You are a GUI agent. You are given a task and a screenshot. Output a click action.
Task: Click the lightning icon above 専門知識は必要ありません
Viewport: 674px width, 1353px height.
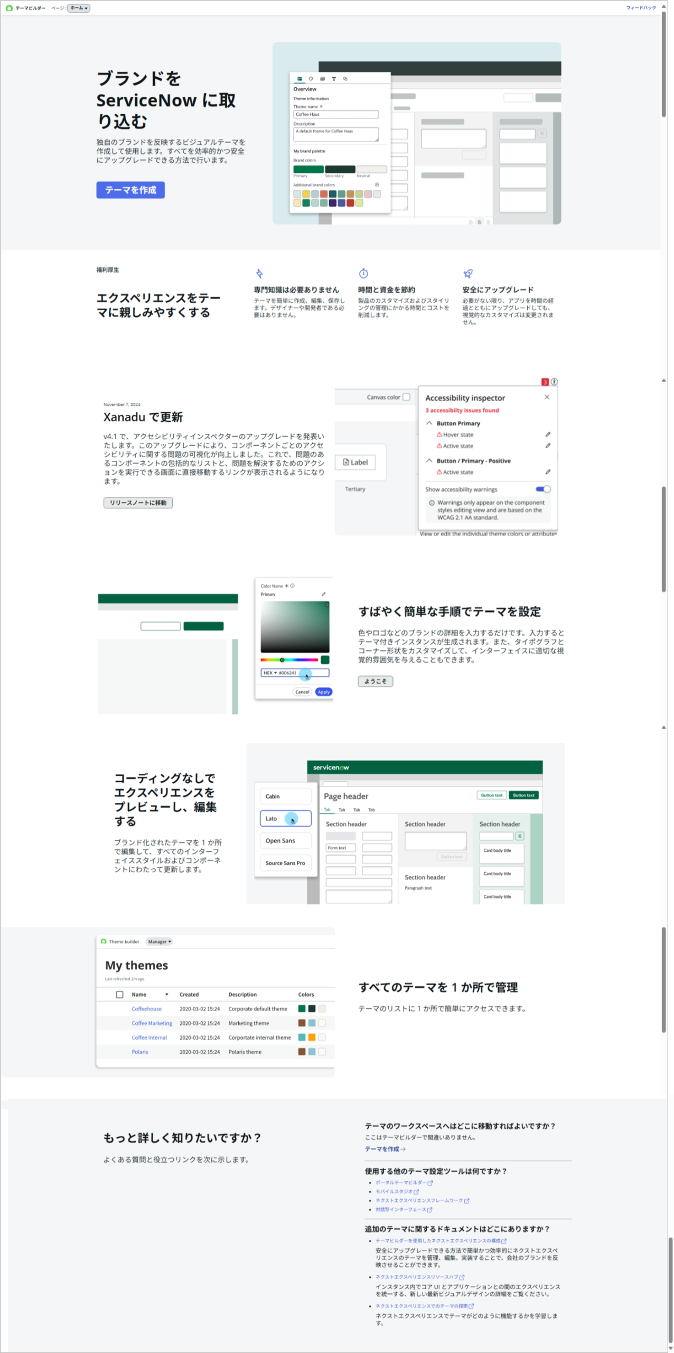coord(259,273)
